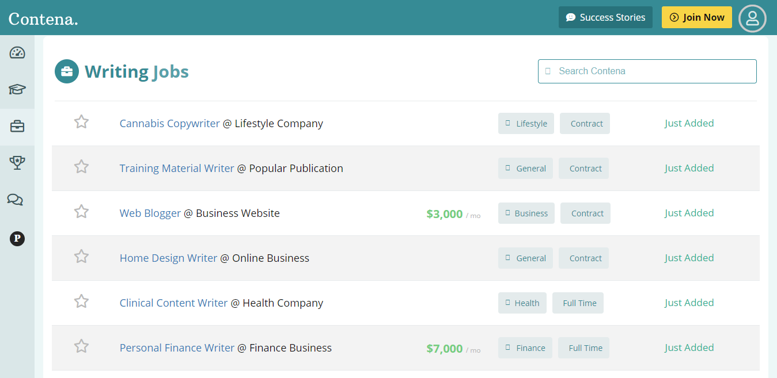This screenshot has width=777, height=378.
Task: Click the briefcase Jobs icon in sidebar
Action: click(x=17, y=127)
